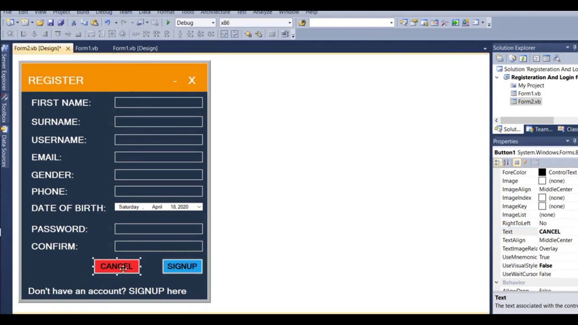Undo the last action
The height and width of the screenshot is (325, 578).
click(x=107, y=23)
